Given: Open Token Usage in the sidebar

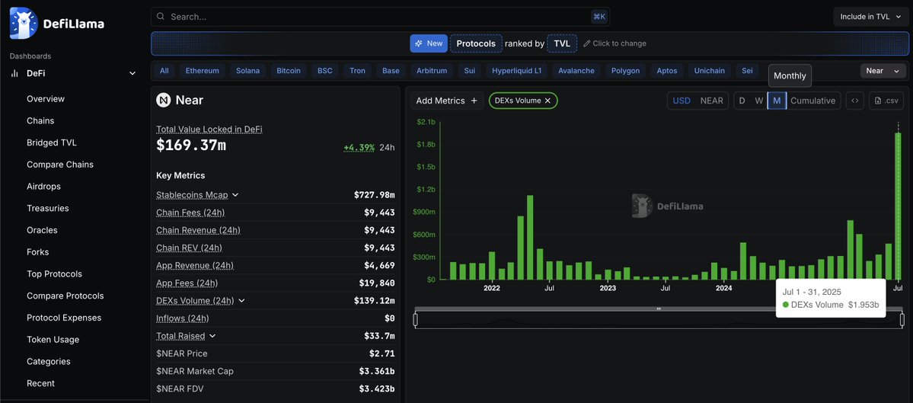Looking at the screenshot, I should pyautogui.click(x=53, y=340).
